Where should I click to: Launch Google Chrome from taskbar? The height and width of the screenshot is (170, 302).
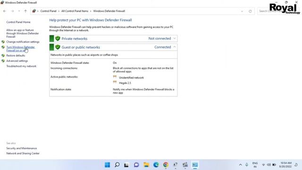[166, 165]
